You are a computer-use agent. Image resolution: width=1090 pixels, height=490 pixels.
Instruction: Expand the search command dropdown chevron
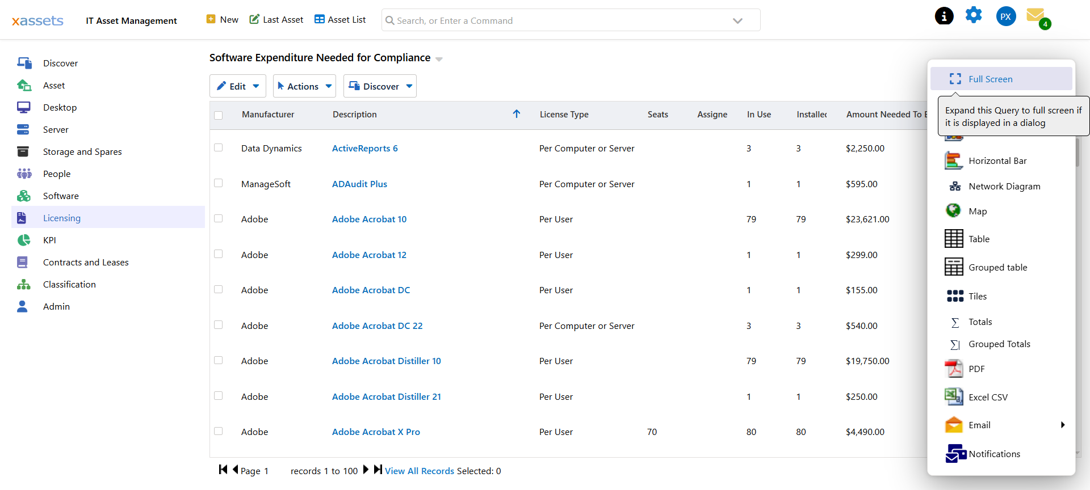click(x=737, y=20)
